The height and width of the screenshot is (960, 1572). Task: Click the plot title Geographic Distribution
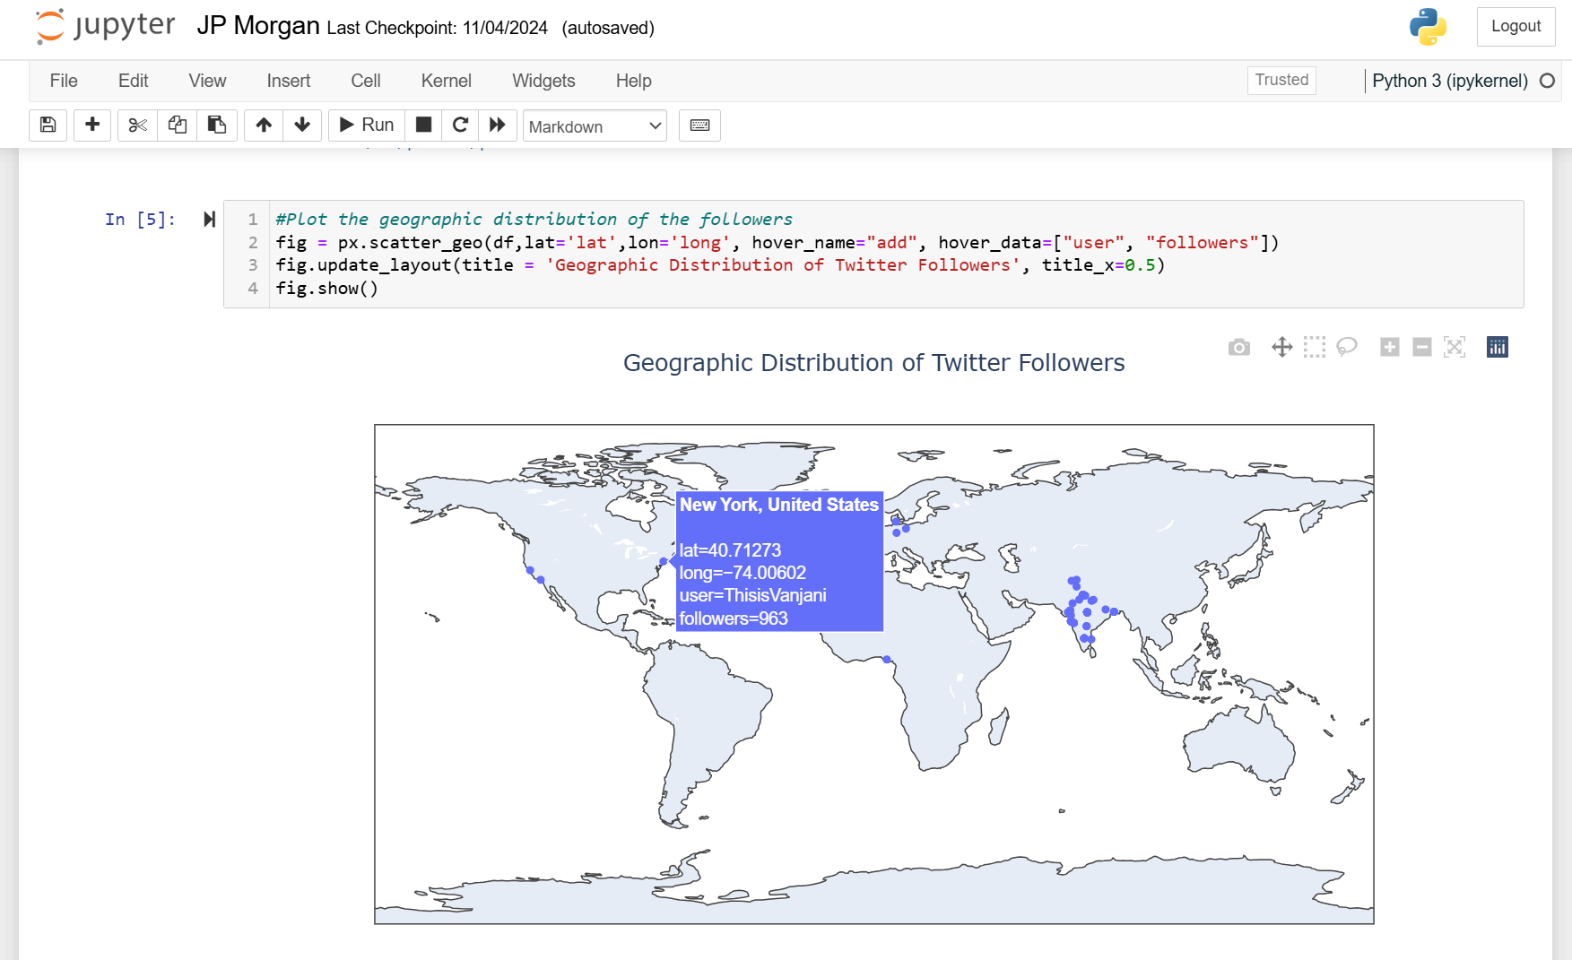[873, 362]
